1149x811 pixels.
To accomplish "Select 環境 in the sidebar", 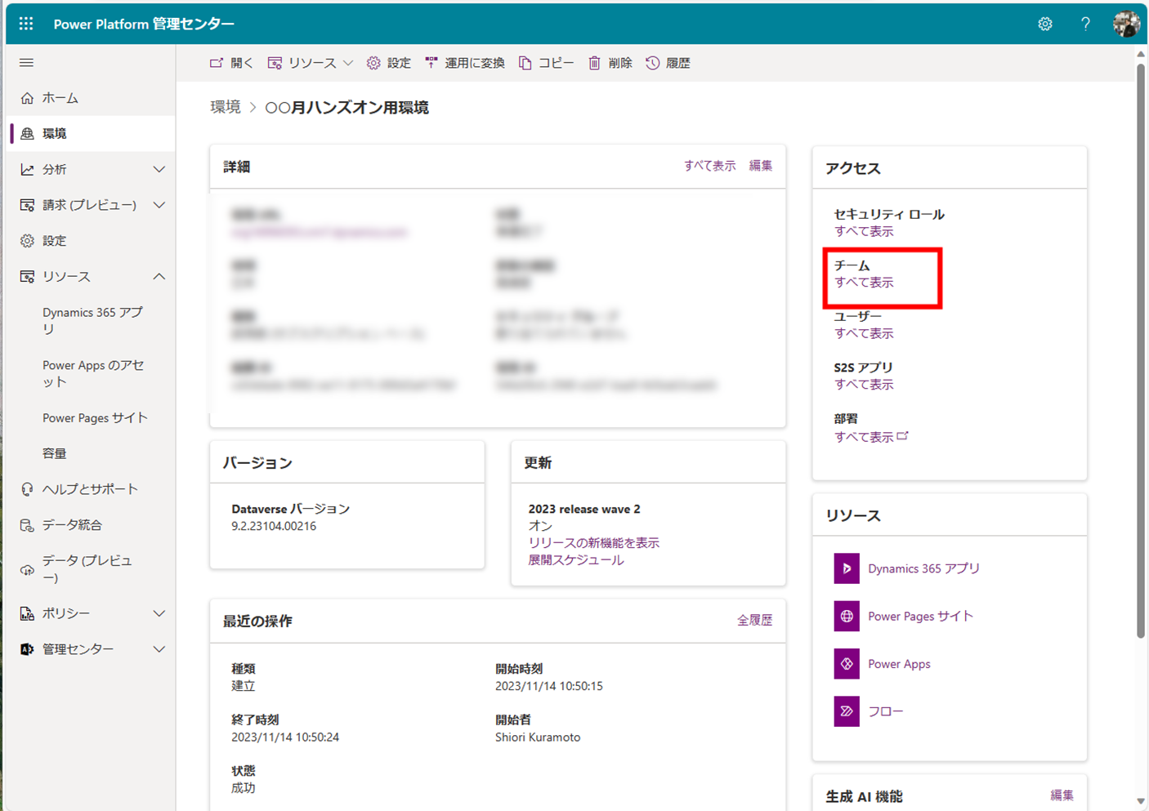I will pyautogui.click(x=90, y=133).
